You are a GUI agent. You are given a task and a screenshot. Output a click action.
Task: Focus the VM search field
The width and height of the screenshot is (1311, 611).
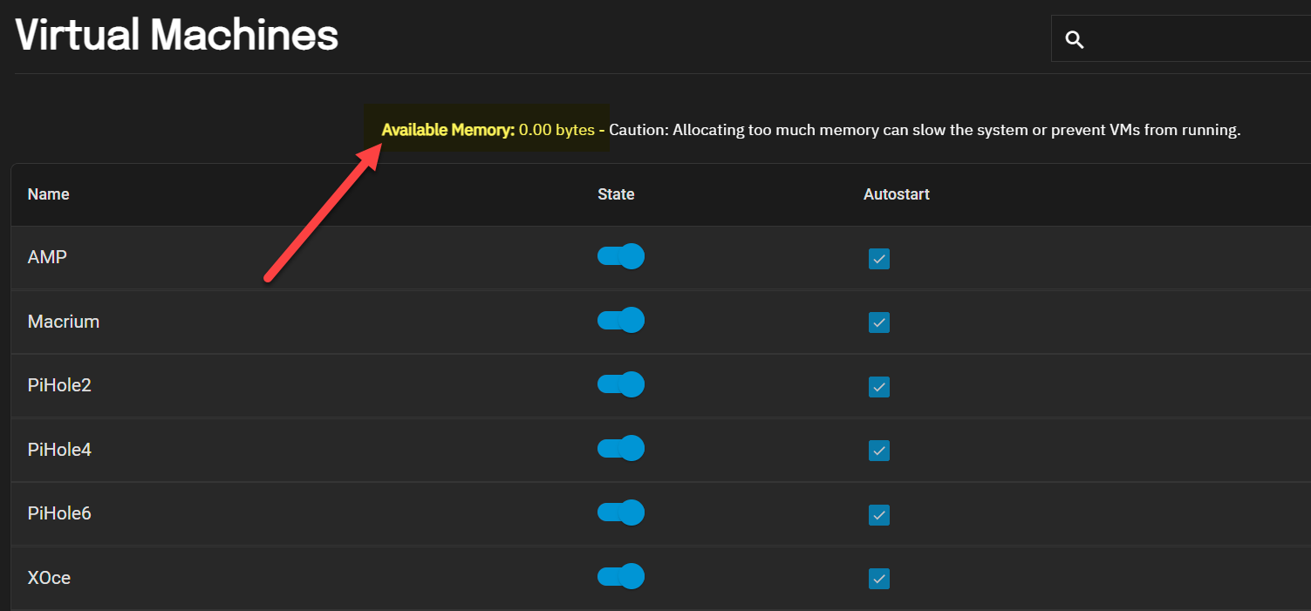tap(1181, 38)
